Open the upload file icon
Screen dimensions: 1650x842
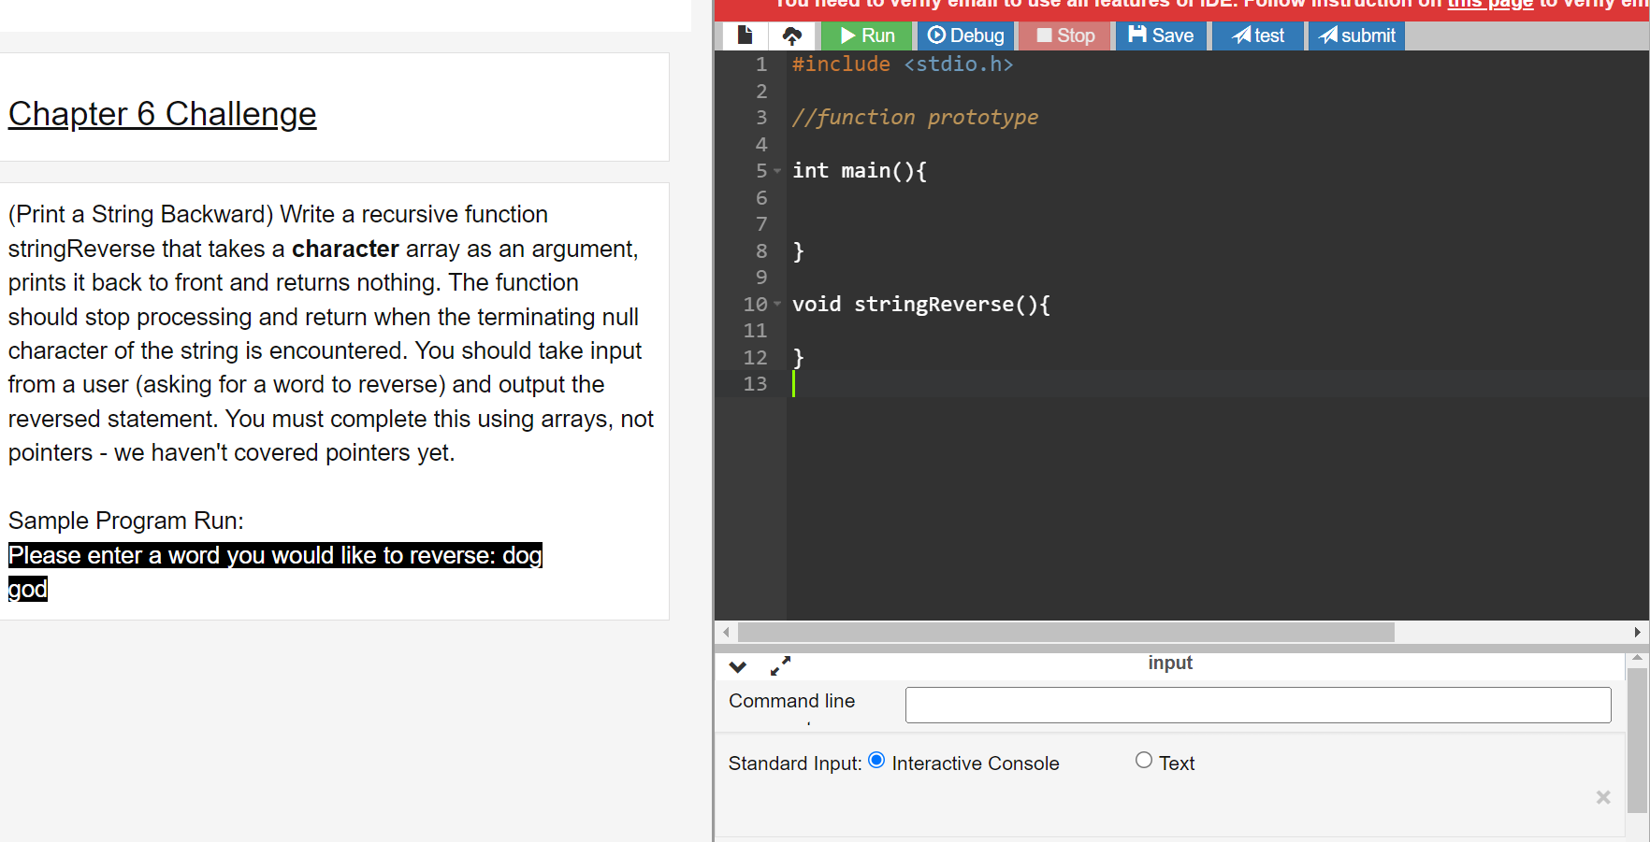tap(791, 35)
